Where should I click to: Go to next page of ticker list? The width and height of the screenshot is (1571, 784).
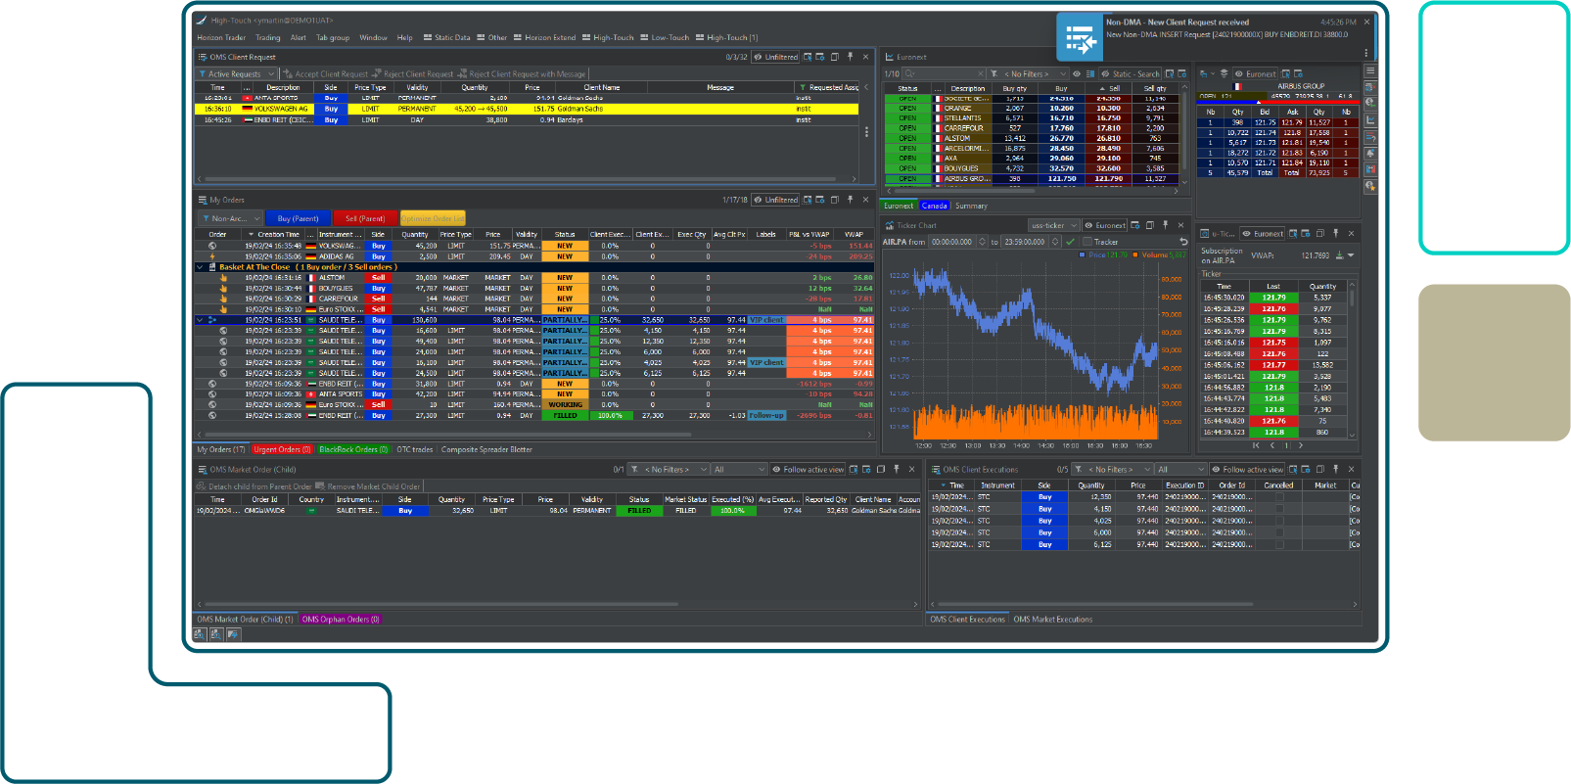pos(1301,445)
